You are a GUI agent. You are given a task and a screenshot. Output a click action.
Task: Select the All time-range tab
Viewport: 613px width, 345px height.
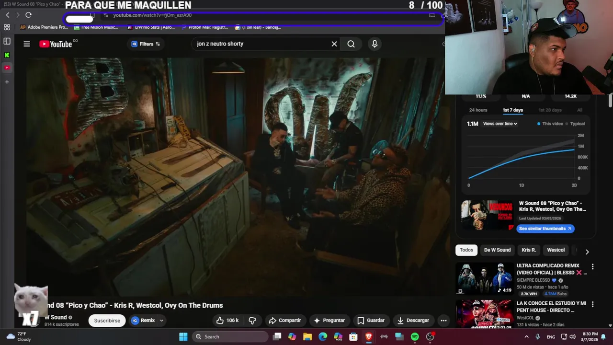(579, 110)
